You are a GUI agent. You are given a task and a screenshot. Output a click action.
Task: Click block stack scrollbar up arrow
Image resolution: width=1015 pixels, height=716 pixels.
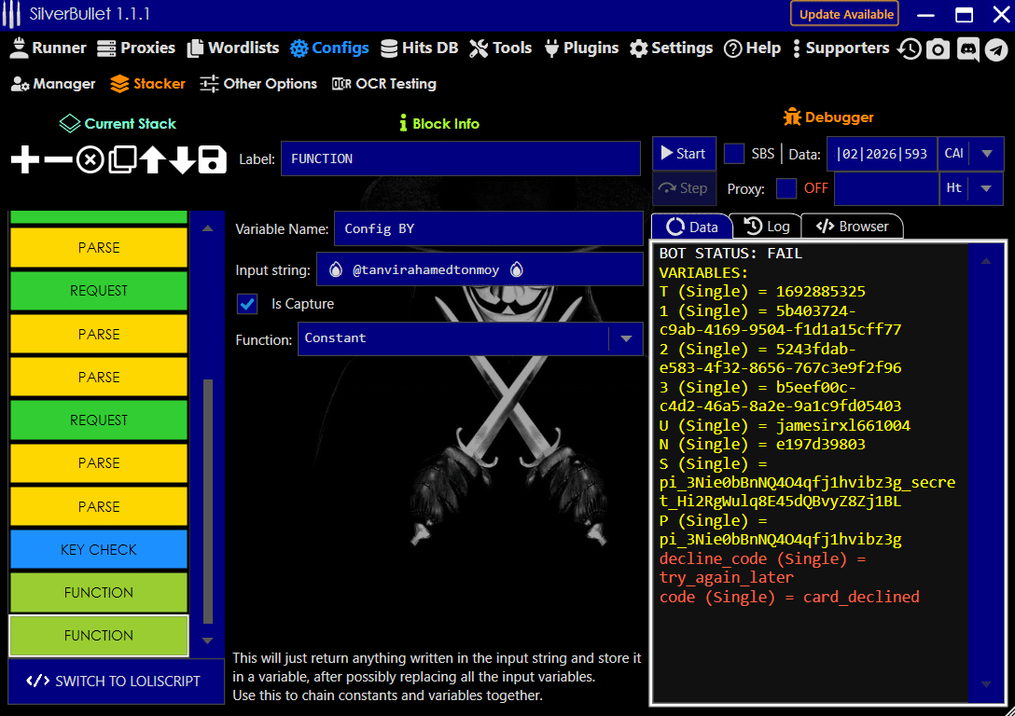coord(208,228)
